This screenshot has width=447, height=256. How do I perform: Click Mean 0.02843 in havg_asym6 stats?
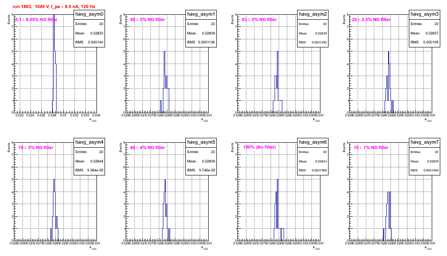(x=313, y=161)
